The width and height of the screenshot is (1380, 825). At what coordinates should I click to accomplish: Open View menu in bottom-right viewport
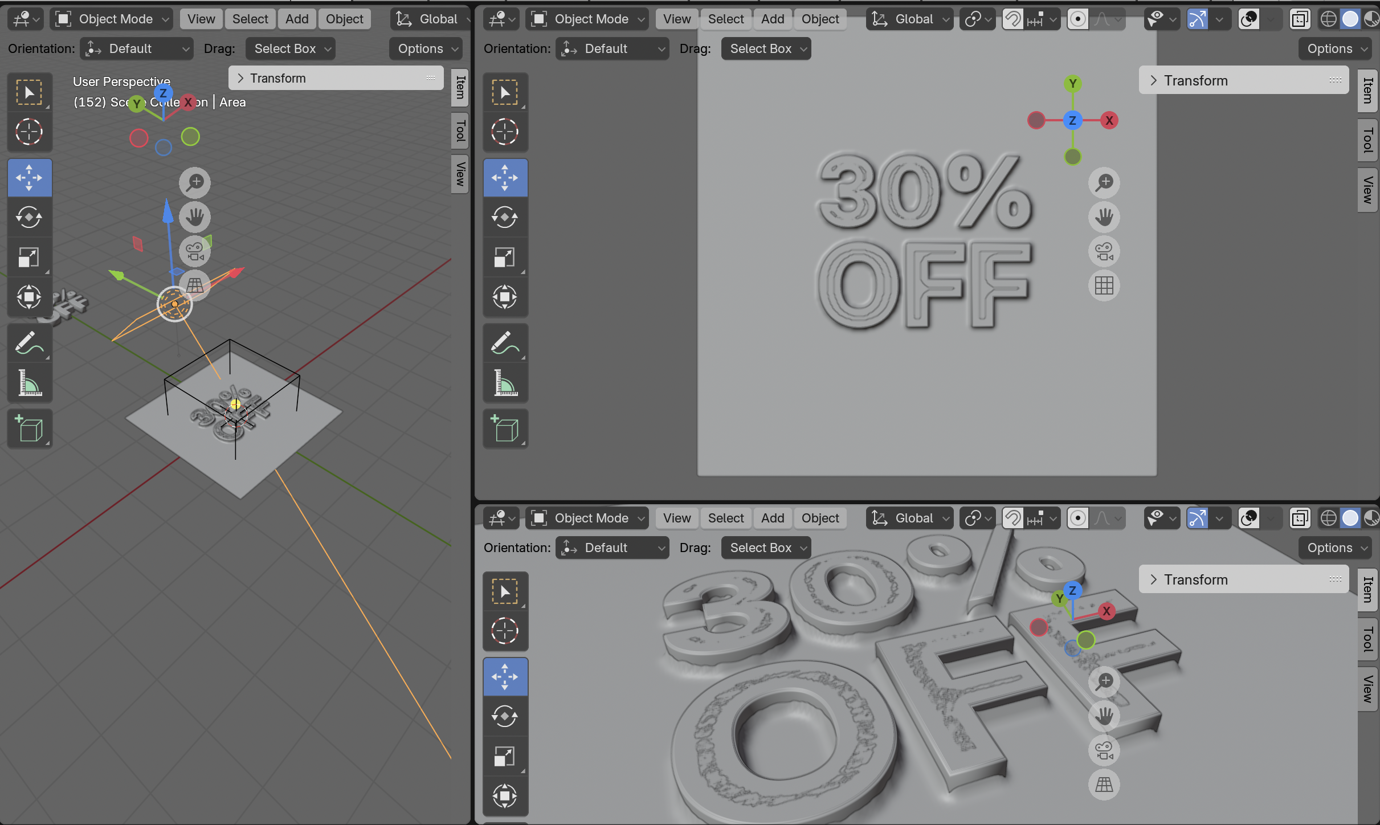[676, 518]
